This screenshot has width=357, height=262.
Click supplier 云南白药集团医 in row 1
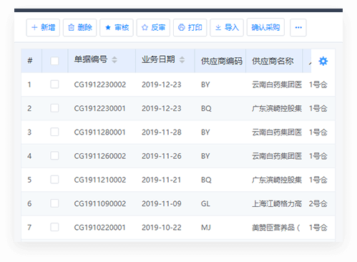pos(277,84)
